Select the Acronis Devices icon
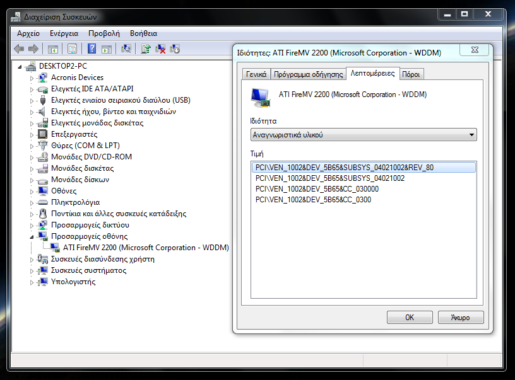The width and height of the screenshot is (515, 380). pos(43,78)
